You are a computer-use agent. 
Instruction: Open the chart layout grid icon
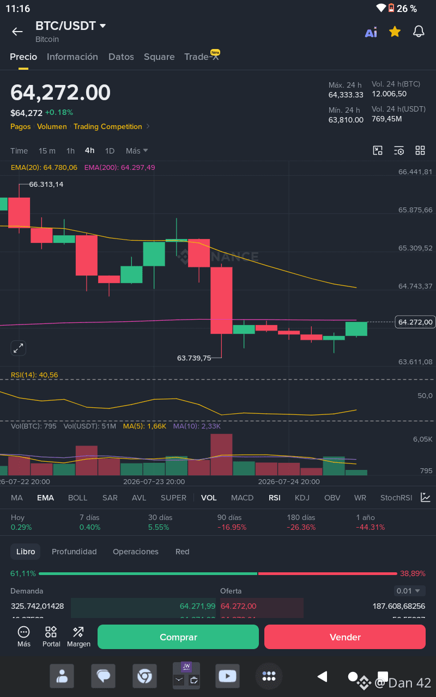[420, 151]
